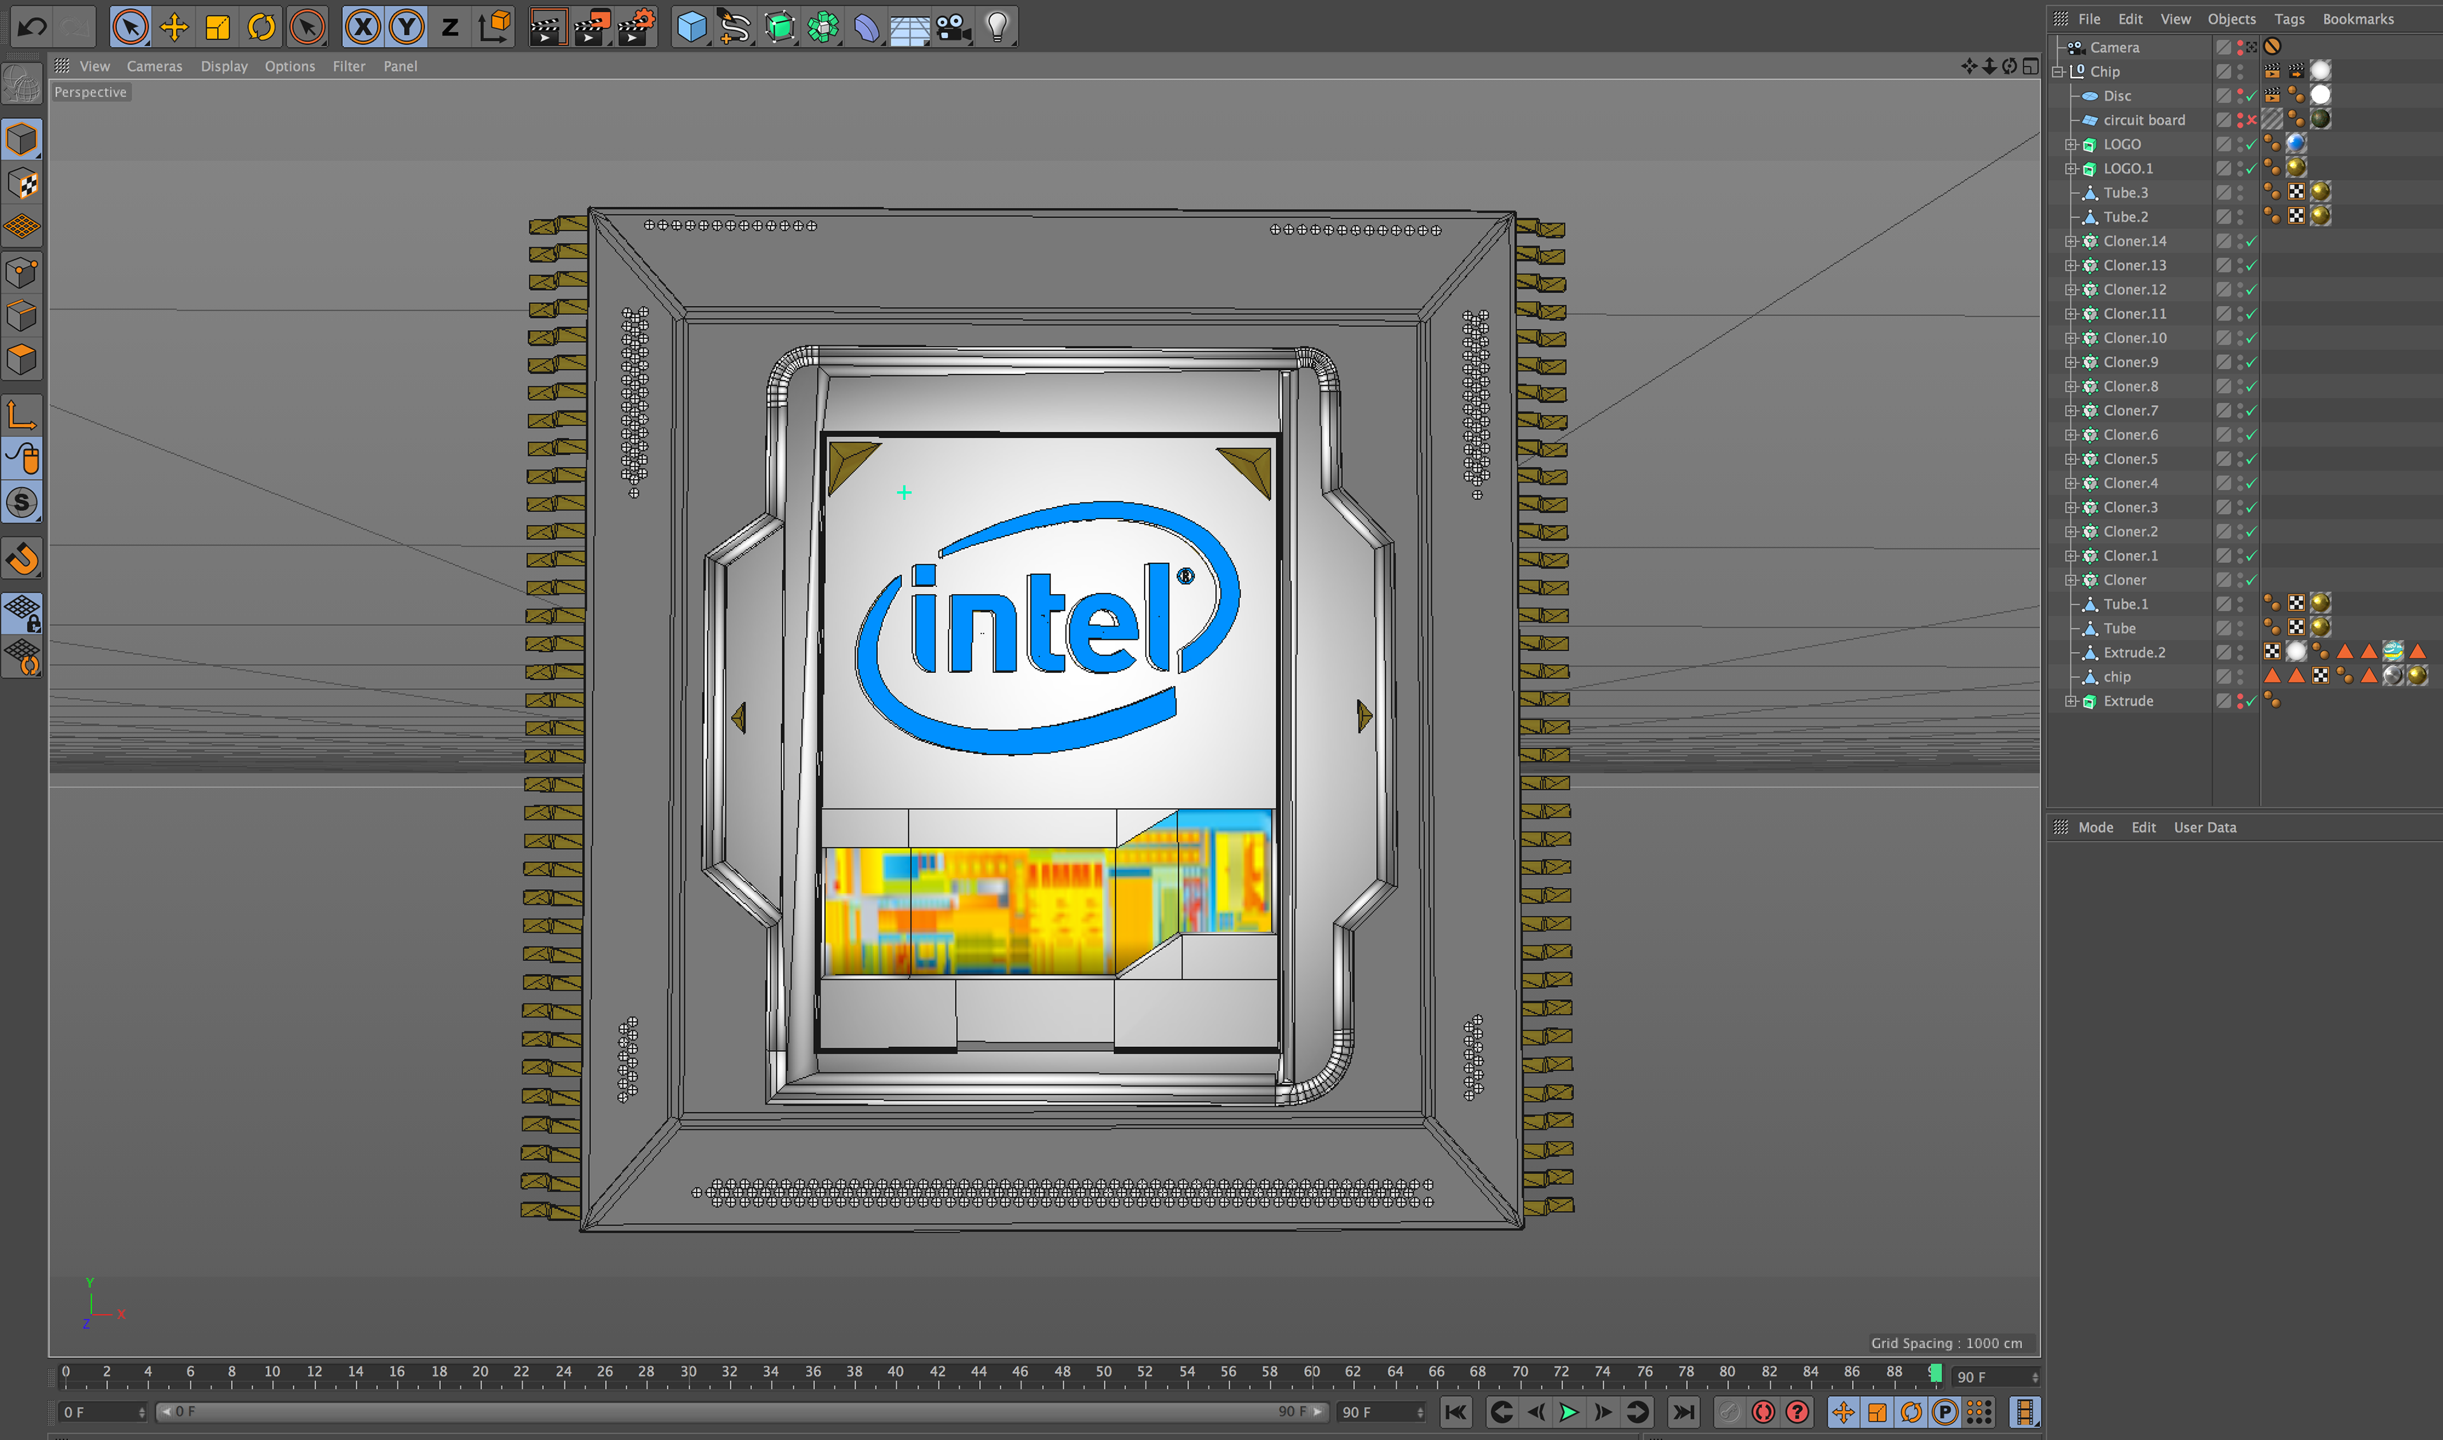Screen dimensions: 2443x1440
Task: Add a light with the bulb icon
Action: (x=997, y=27)
